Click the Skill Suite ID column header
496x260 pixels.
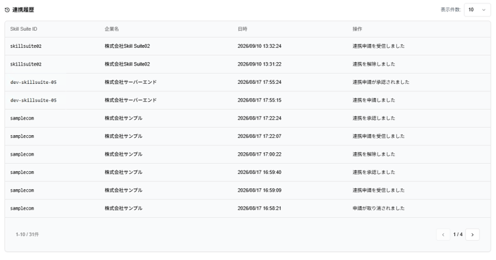[23, 29]
